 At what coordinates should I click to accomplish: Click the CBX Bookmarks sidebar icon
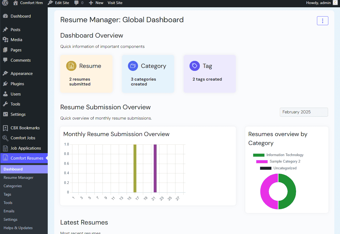pos(5,128)
